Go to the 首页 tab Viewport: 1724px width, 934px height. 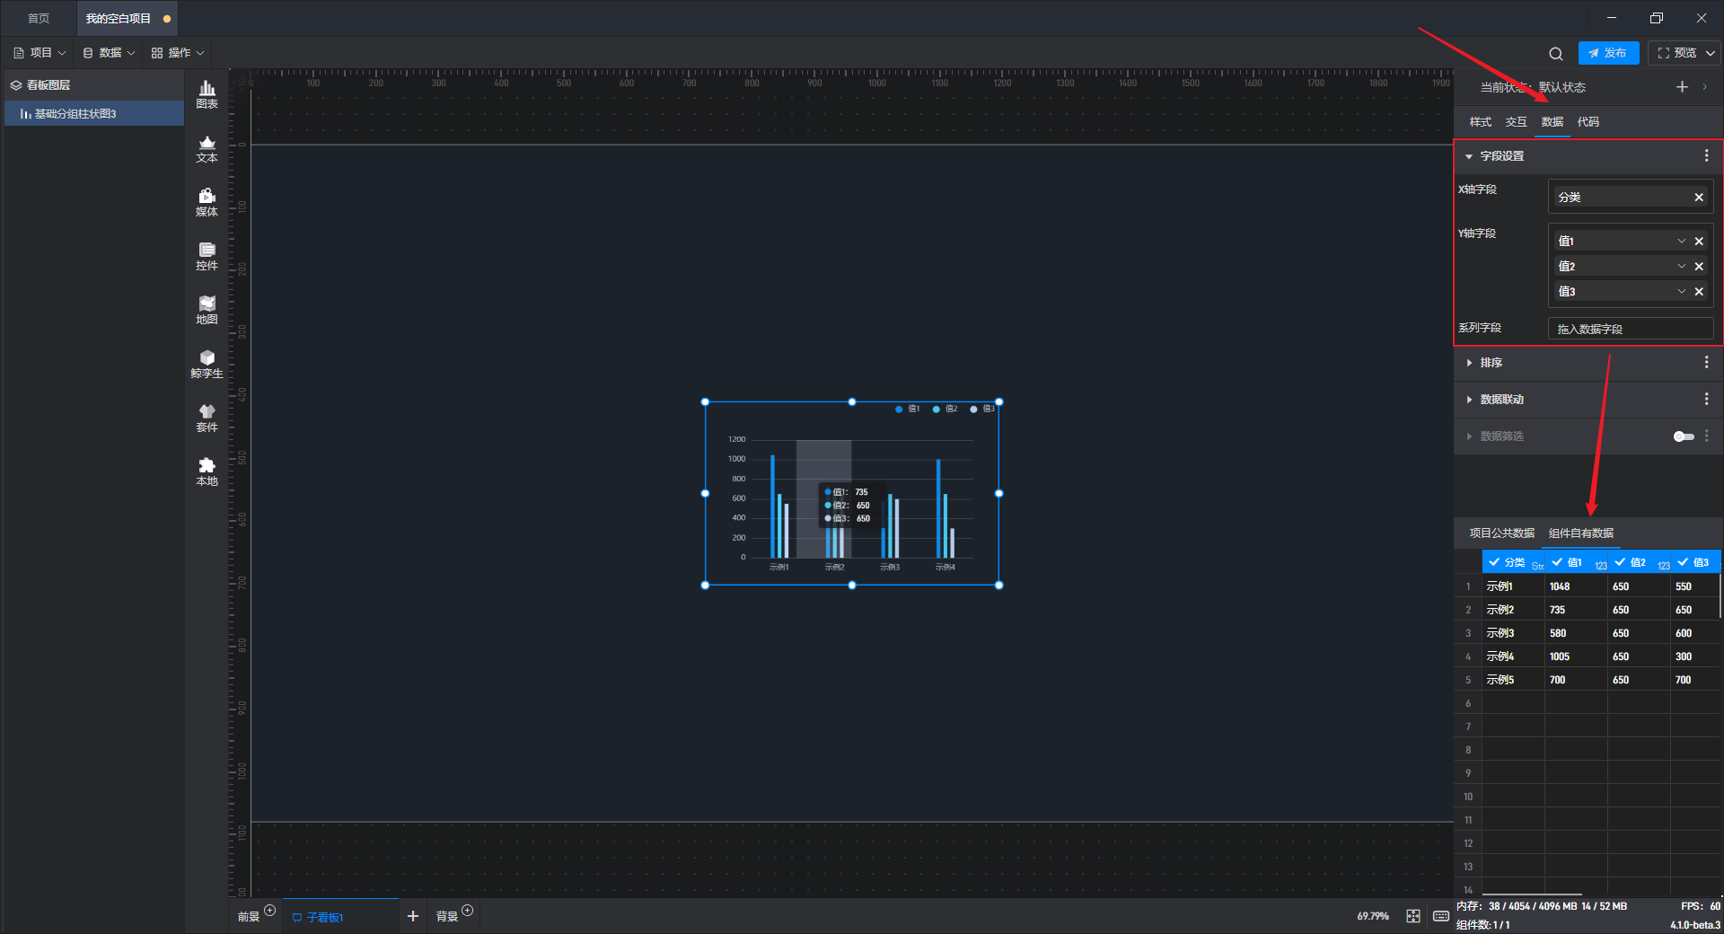click(39, 19)
